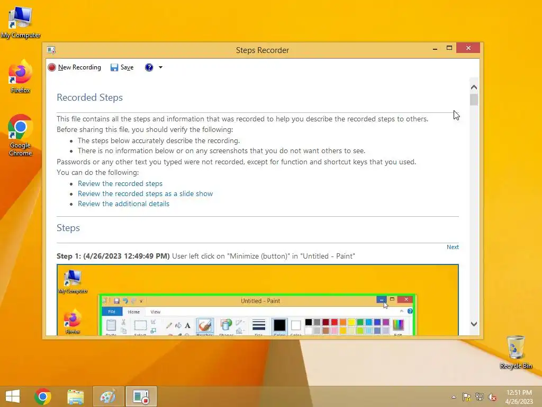
Task: Click the network tray icon
Action: (x=480, y=397)
